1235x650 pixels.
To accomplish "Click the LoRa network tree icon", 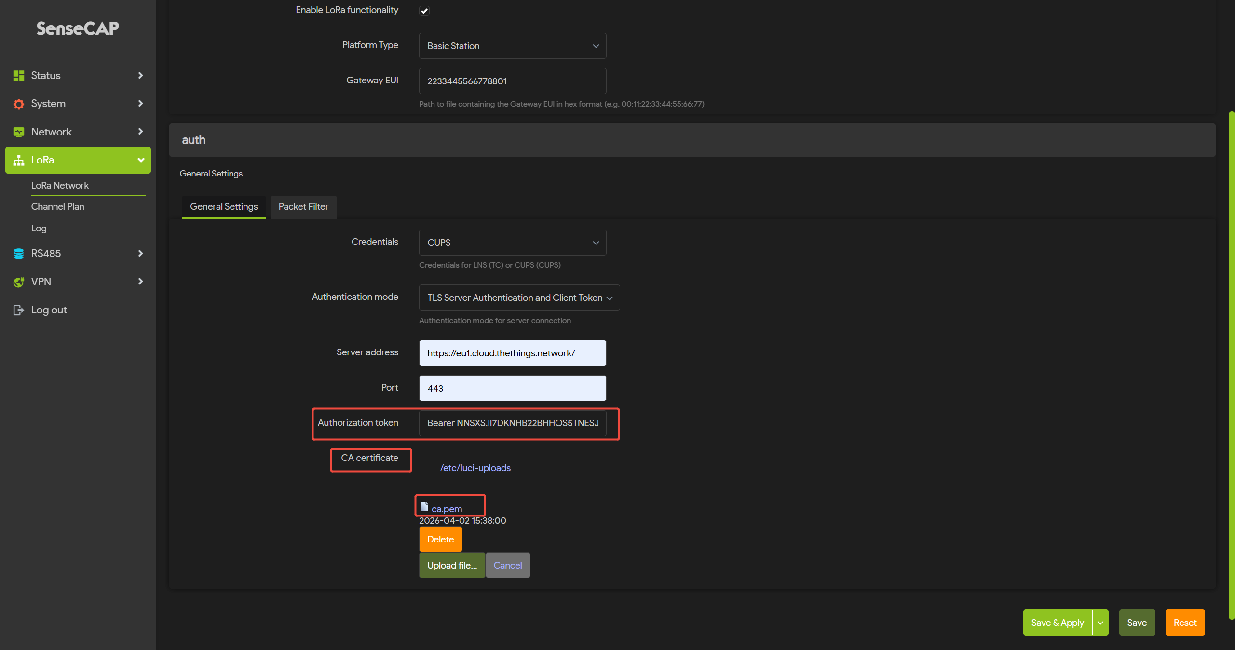I will click(x=19, y=160).
